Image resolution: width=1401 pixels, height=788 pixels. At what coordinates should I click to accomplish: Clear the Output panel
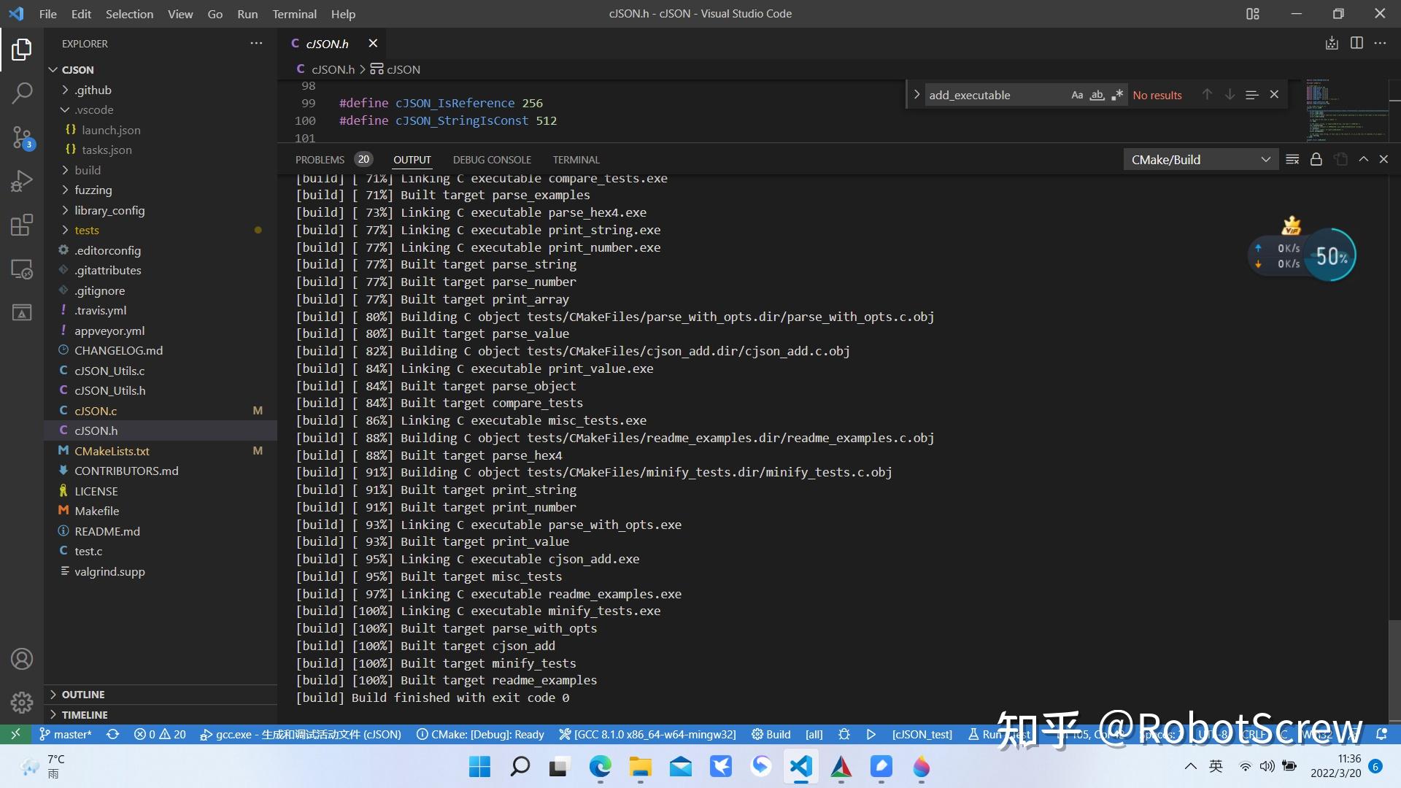tap(1292, 159)
